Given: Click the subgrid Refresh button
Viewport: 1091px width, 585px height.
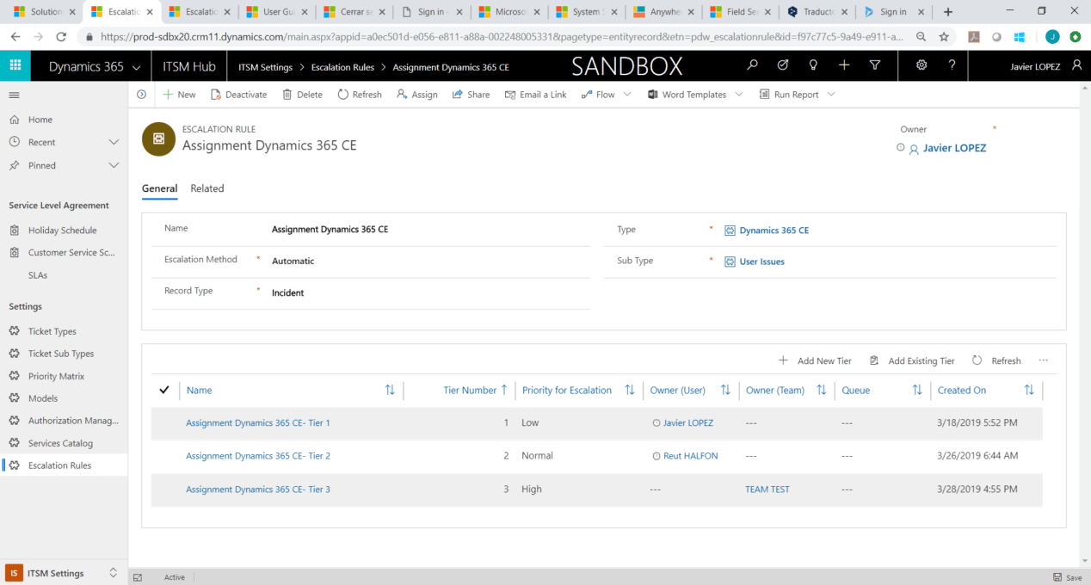Looking at the screenshot, I should point(996,361).
